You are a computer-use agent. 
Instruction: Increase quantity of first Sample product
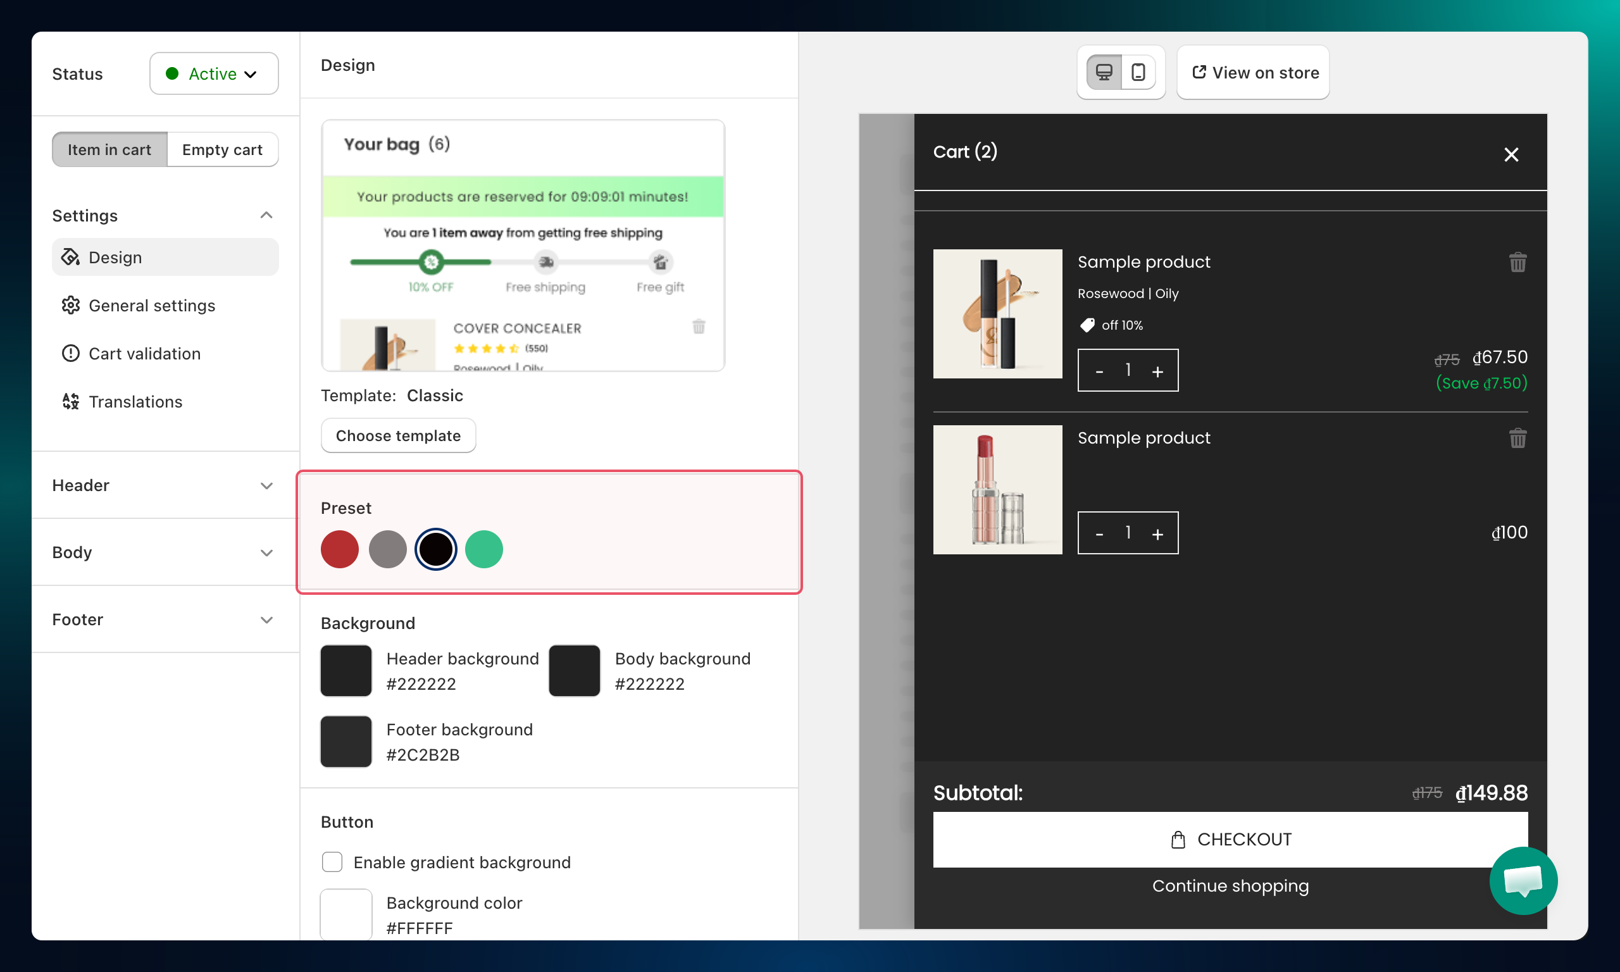(1157, 371)
